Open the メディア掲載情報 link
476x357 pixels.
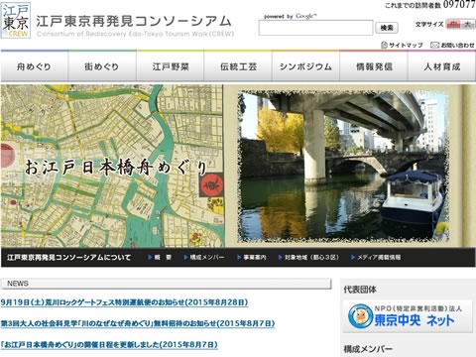click(376, 257)
